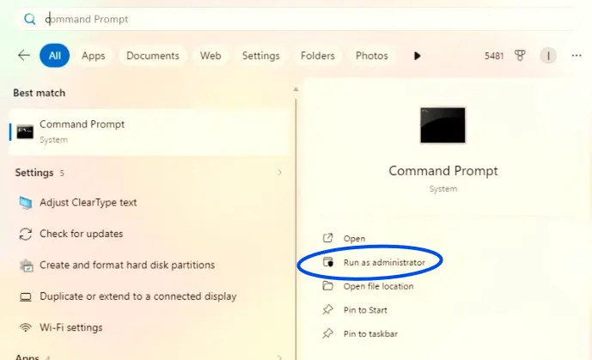Click large Command Prompt preview thumbnail
Screen dimensions: 592x360
[442, 125]
